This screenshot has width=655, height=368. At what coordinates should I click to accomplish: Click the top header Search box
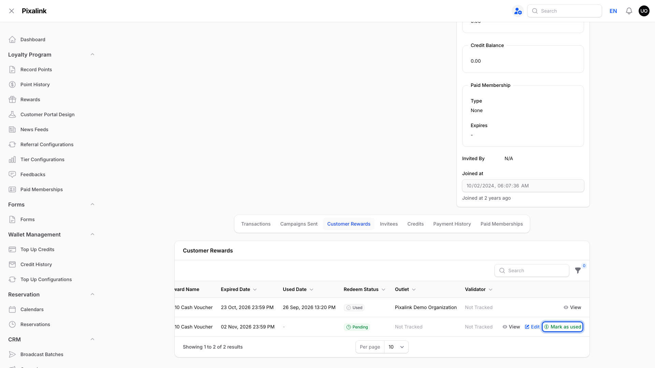[x=564, y=11]
